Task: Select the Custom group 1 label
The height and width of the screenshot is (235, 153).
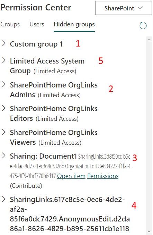Action: [36, 44]
